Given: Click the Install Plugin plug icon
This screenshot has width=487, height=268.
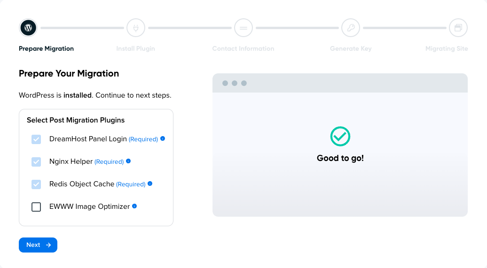Looking at the screenshot, I should click(x=136, y=28).
